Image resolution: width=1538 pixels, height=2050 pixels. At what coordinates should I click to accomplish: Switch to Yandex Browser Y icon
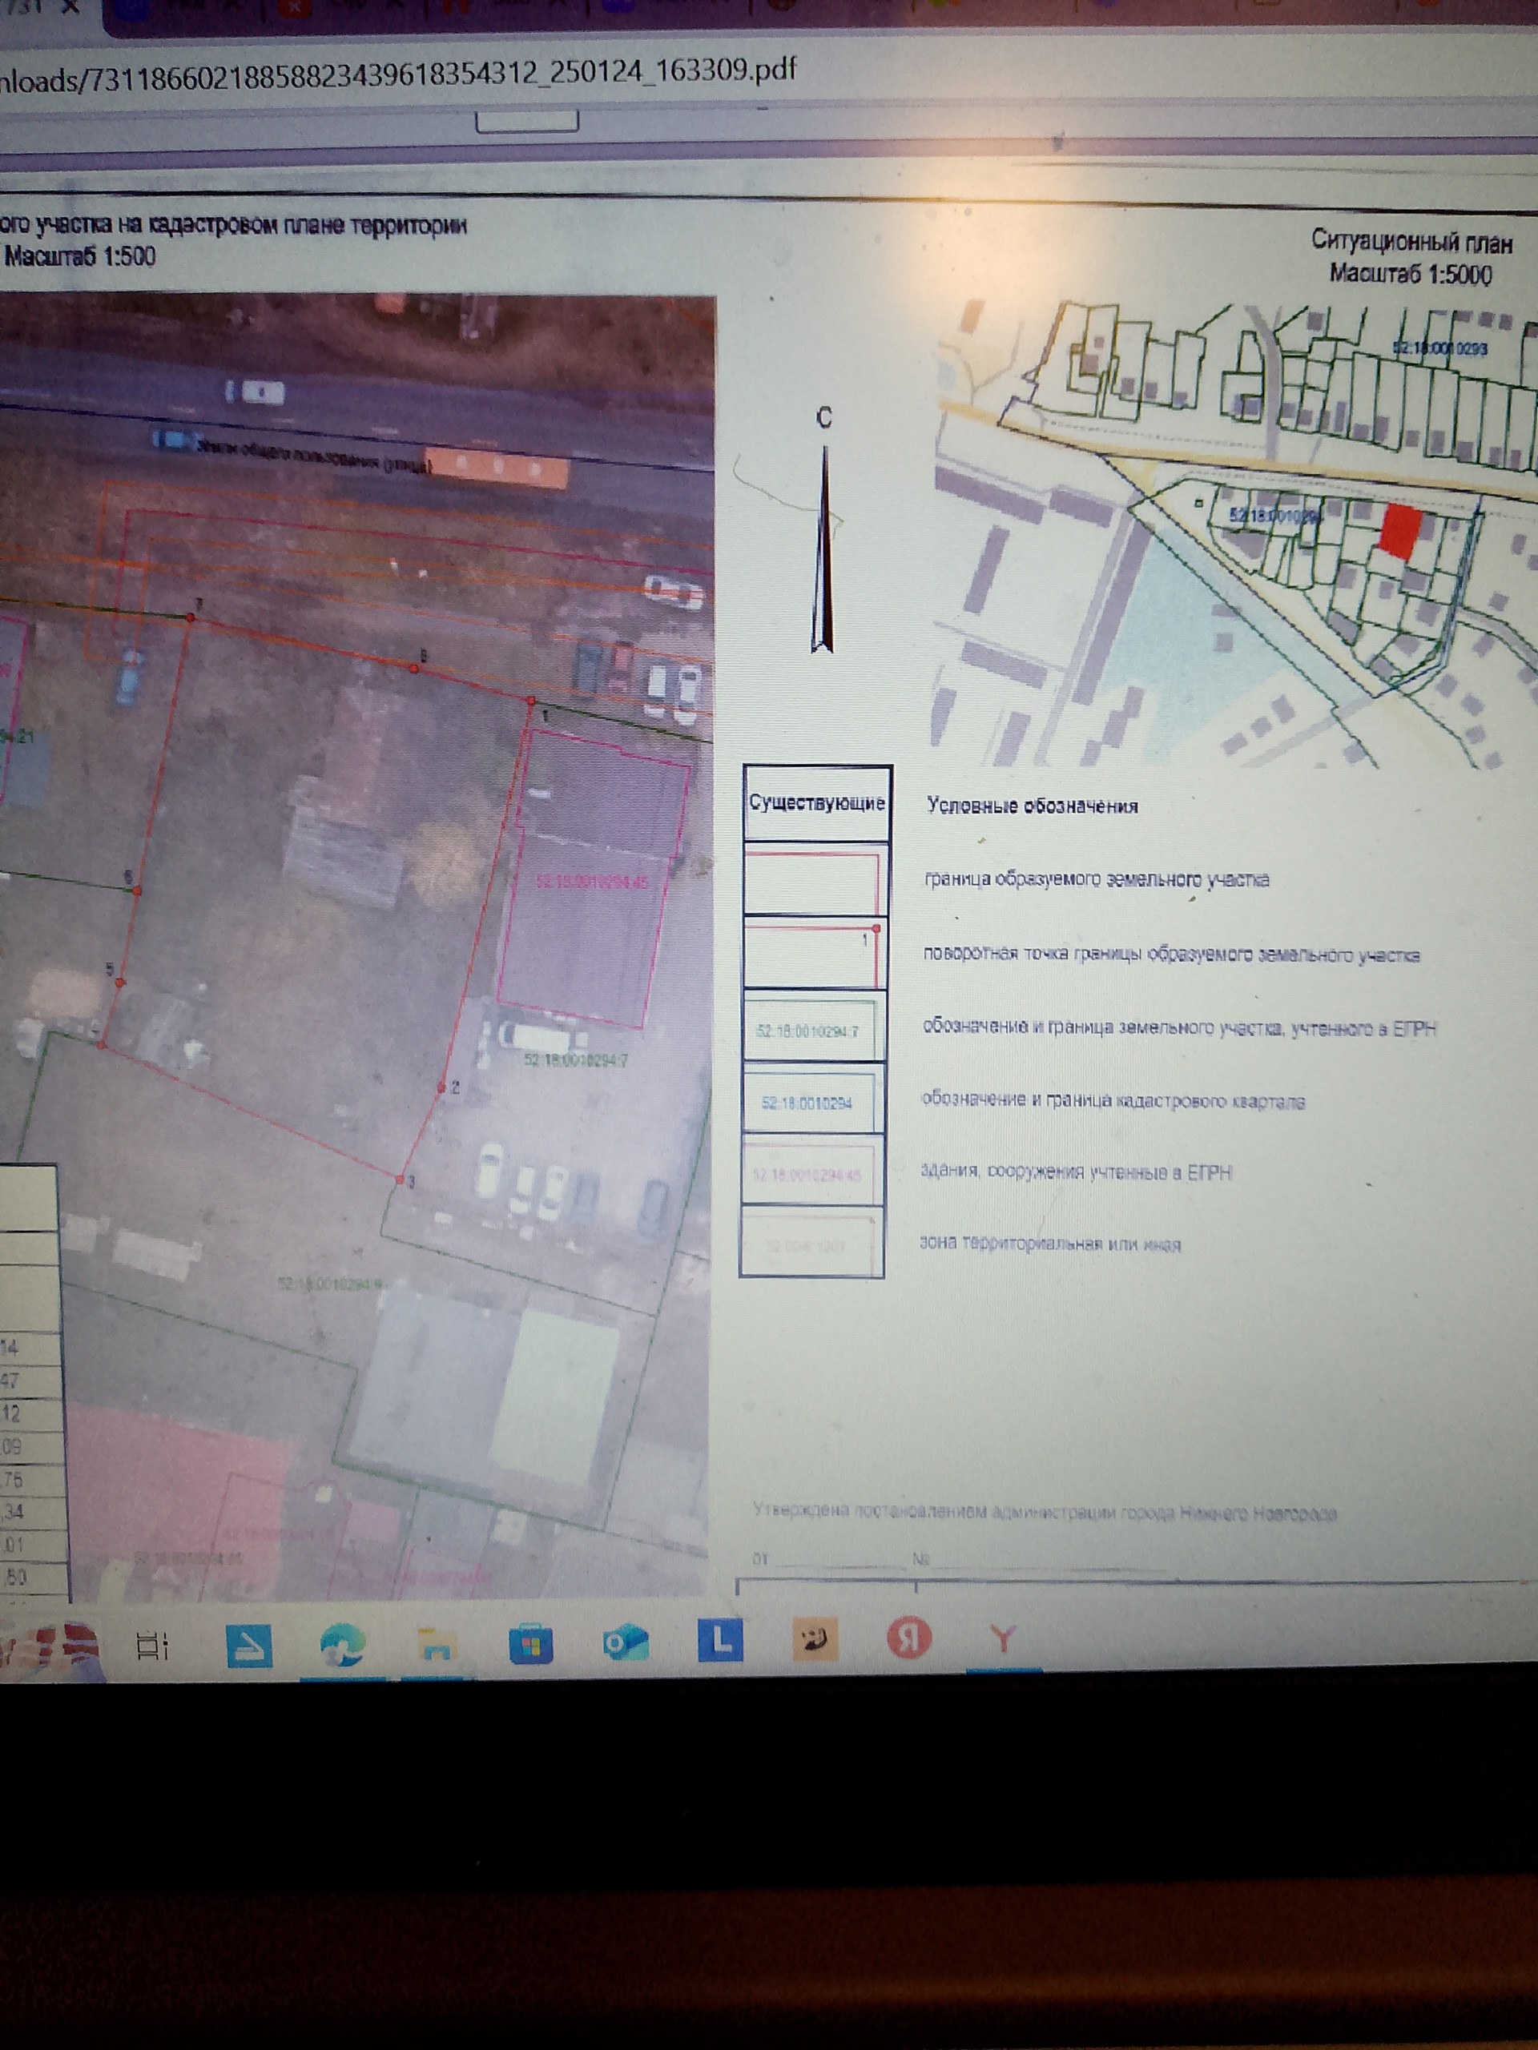[x=1003, y=1638]
